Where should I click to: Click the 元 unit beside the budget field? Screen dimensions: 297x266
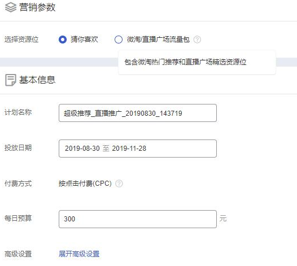pos(223,219)
